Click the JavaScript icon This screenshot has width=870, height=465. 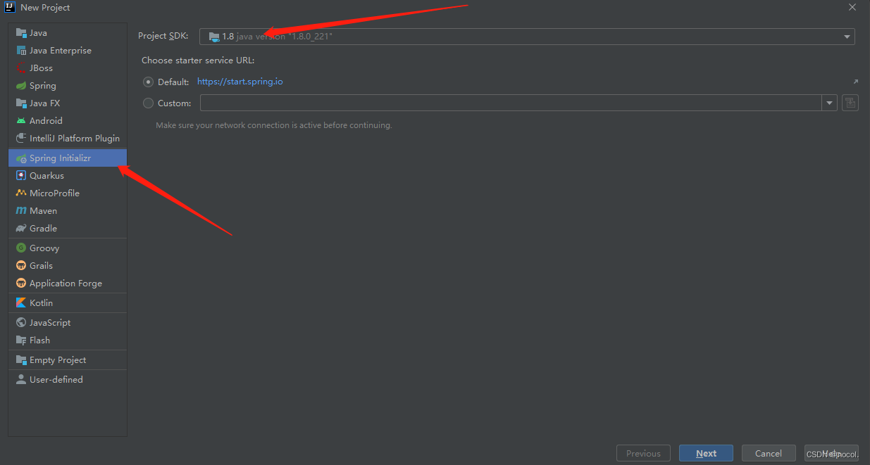coord(21,323)
